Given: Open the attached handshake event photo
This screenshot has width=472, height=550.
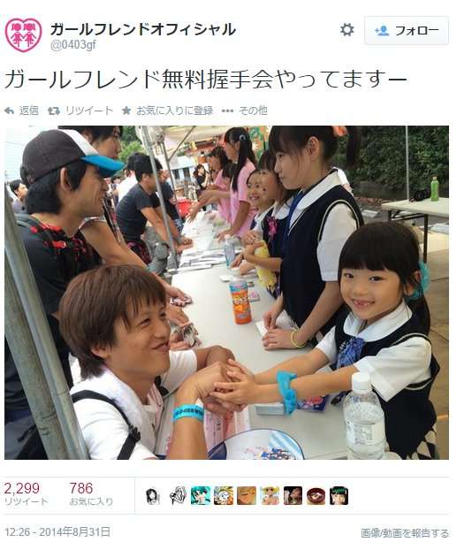Looking at the screenshot, I should point(226,293).
